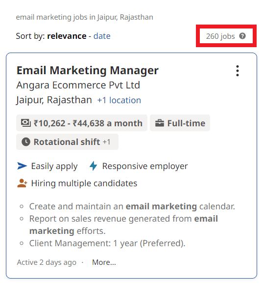Click the More... link in job card
The width and height of the screenshot is (263, 285).
pyautogui.click(x=104, y=262)
